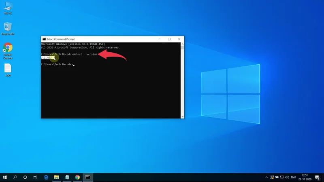The height and width of the screenshot is (182, 324).
Task: Select the Recycle Bin desktop icon
Action: click(x=7, y=28)
